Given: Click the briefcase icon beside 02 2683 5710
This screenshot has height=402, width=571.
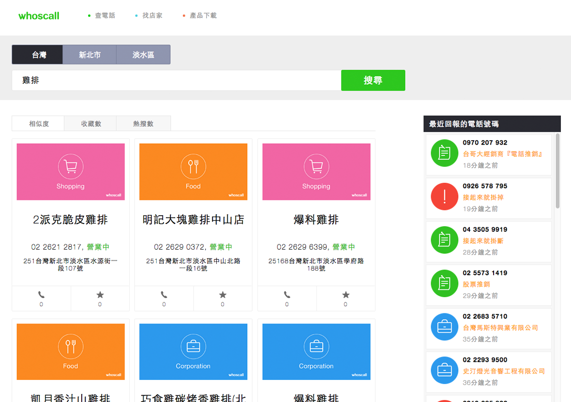Looking at the screenshot, I should point(444,327).
